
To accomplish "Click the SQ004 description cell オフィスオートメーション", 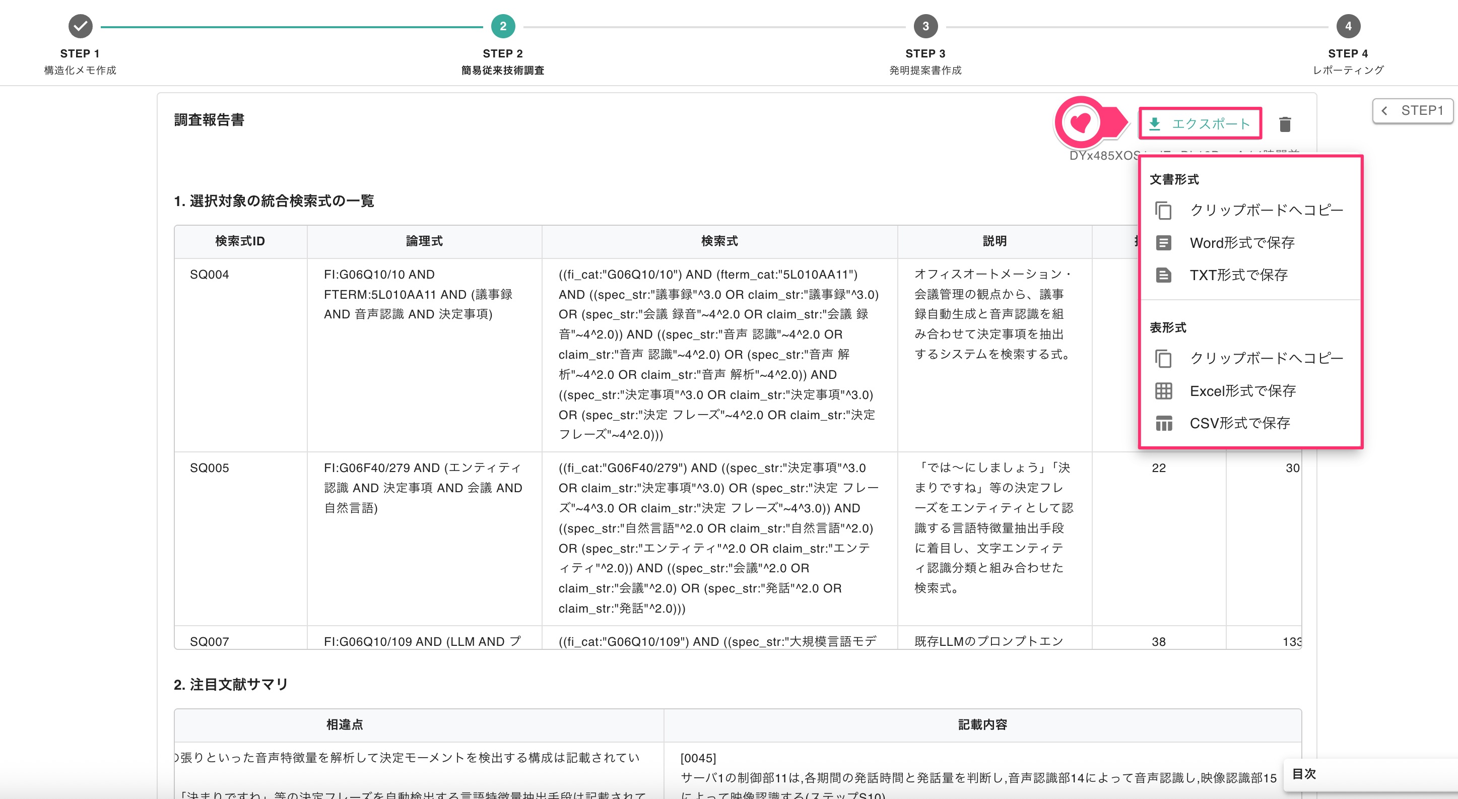I will (995, 355).
